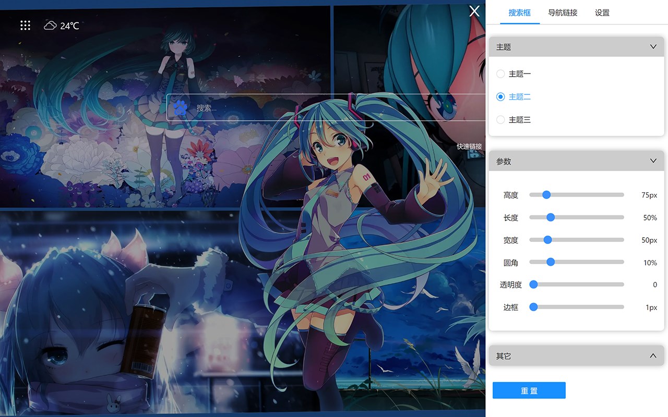Viewport: 668px width, 417px height.
Task: Select the 主题二 radio button
Action: pos(500,97)
